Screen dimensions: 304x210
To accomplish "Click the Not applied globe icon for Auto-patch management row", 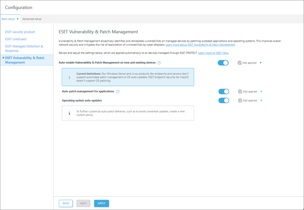I will (x=240, y=92).
